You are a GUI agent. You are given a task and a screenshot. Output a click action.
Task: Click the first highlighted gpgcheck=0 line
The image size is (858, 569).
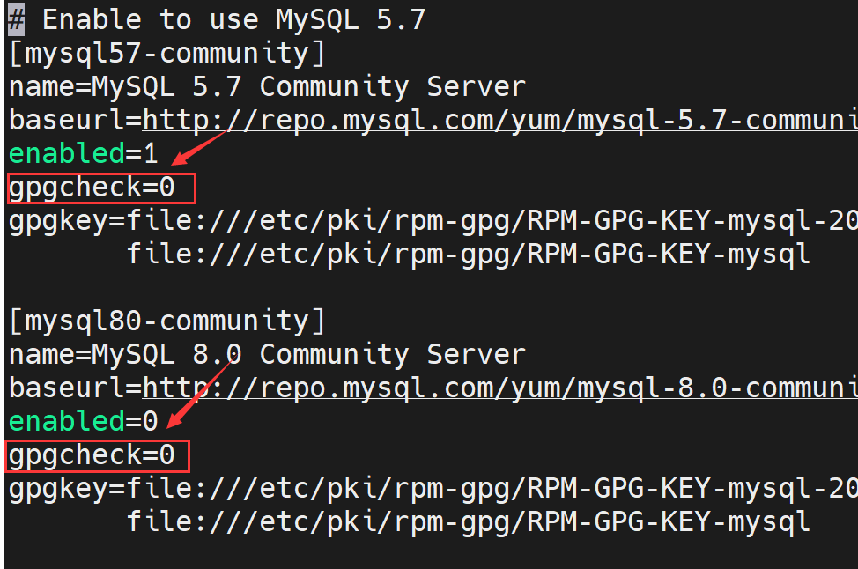92,188
